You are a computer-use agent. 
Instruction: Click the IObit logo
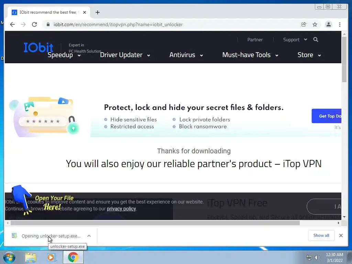click(x=38, y=47)
